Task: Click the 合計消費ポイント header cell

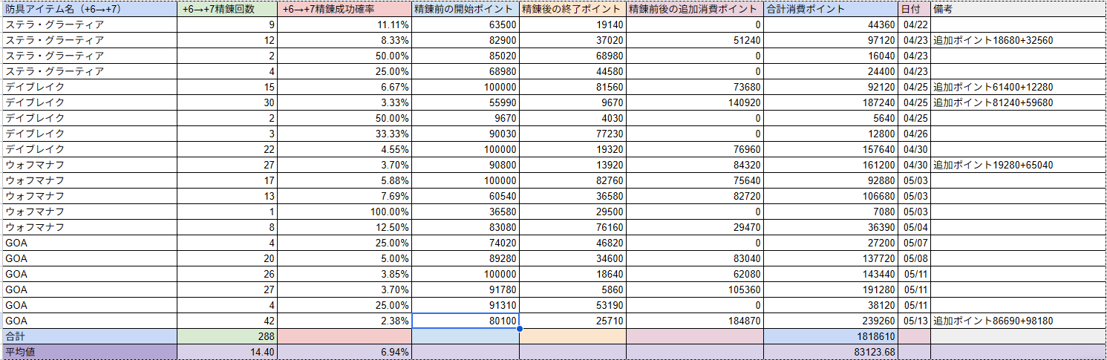Action: point(830,10)
